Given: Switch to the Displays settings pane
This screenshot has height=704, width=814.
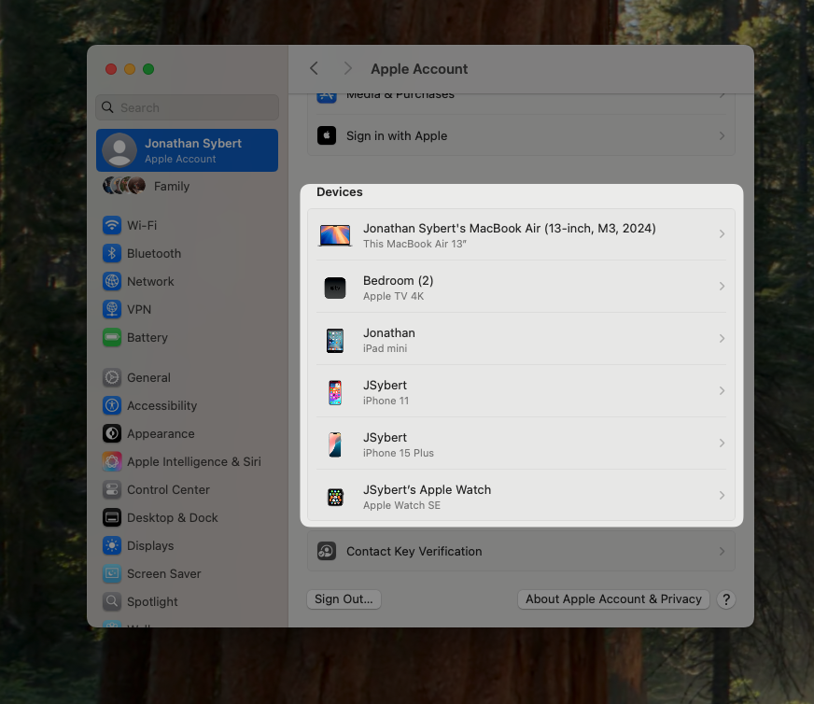Looking at the screenshot, I should tap(150, 545).
